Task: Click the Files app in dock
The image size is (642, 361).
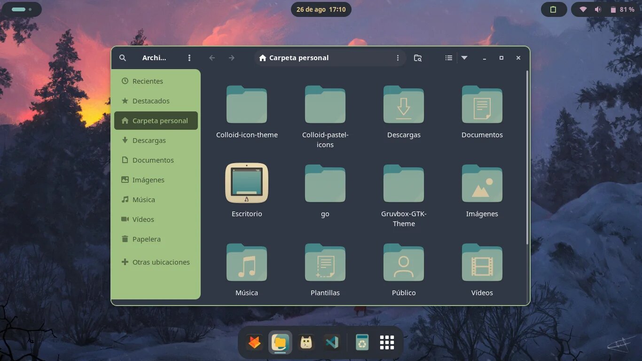Action: coord(280,342)
